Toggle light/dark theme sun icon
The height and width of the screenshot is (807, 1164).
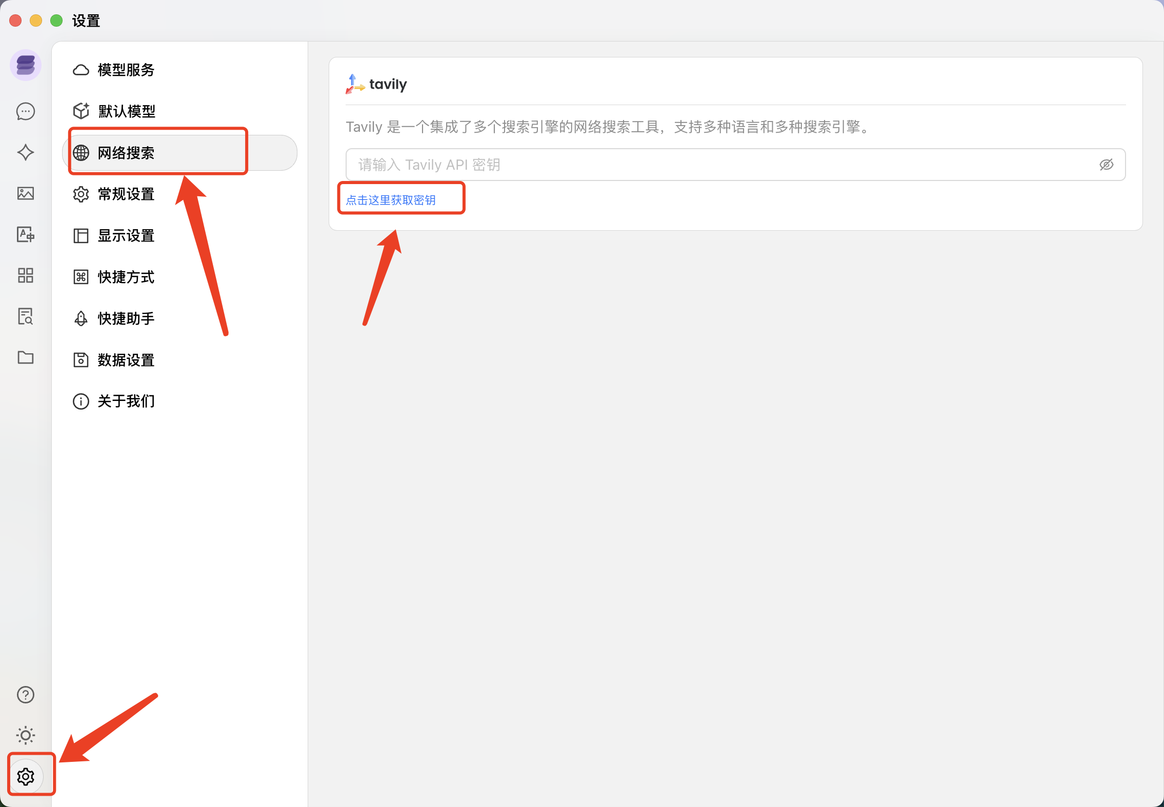click(26, 735)
